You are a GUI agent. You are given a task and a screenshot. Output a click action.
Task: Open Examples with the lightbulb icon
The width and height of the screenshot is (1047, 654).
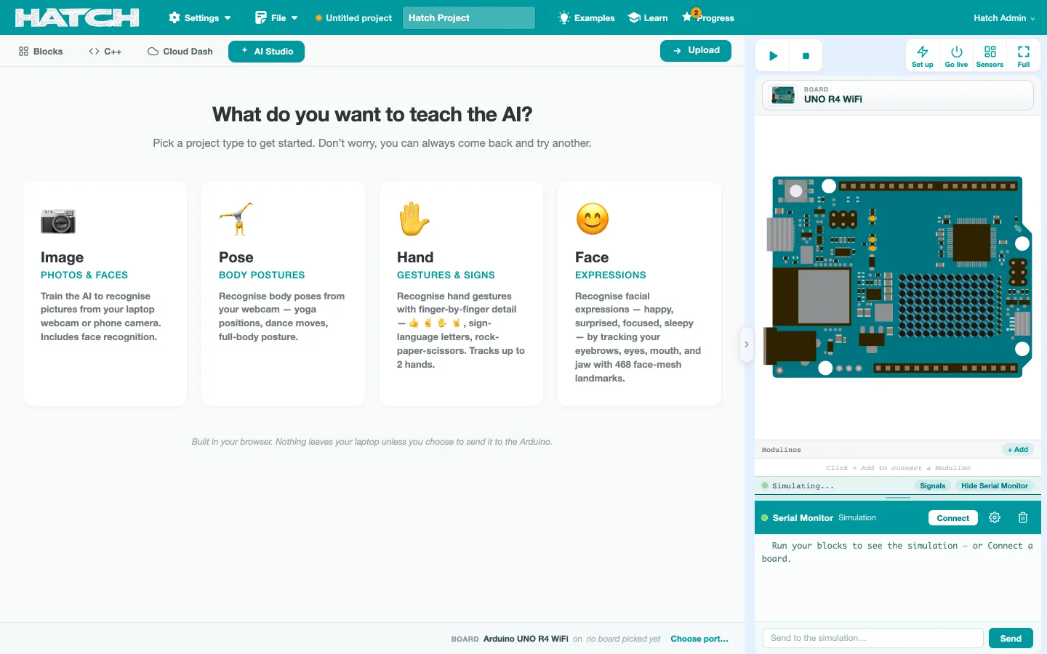coord(586,17)
